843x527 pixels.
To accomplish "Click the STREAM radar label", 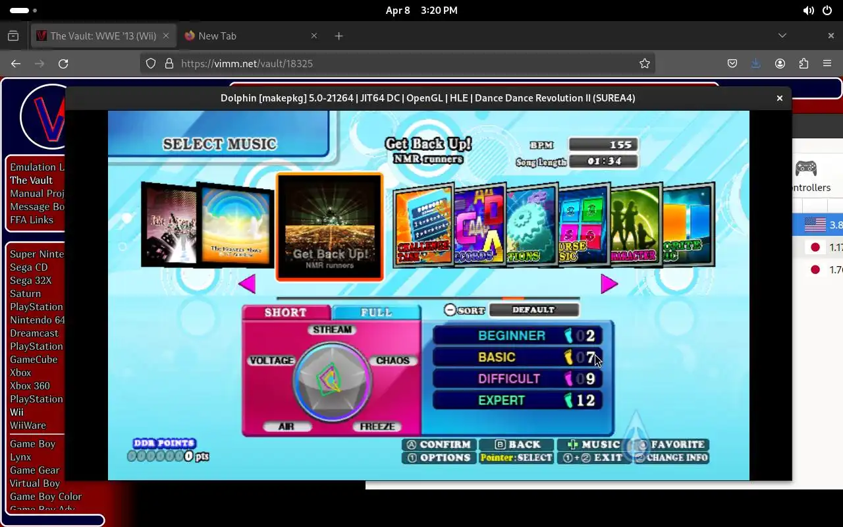I will tap(332, 329).
